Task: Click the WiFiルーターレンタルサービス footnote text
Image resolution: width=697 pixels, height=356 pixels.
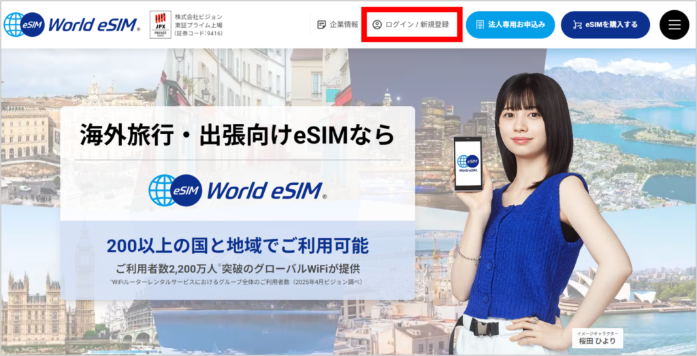Action: tap(237, 282)
